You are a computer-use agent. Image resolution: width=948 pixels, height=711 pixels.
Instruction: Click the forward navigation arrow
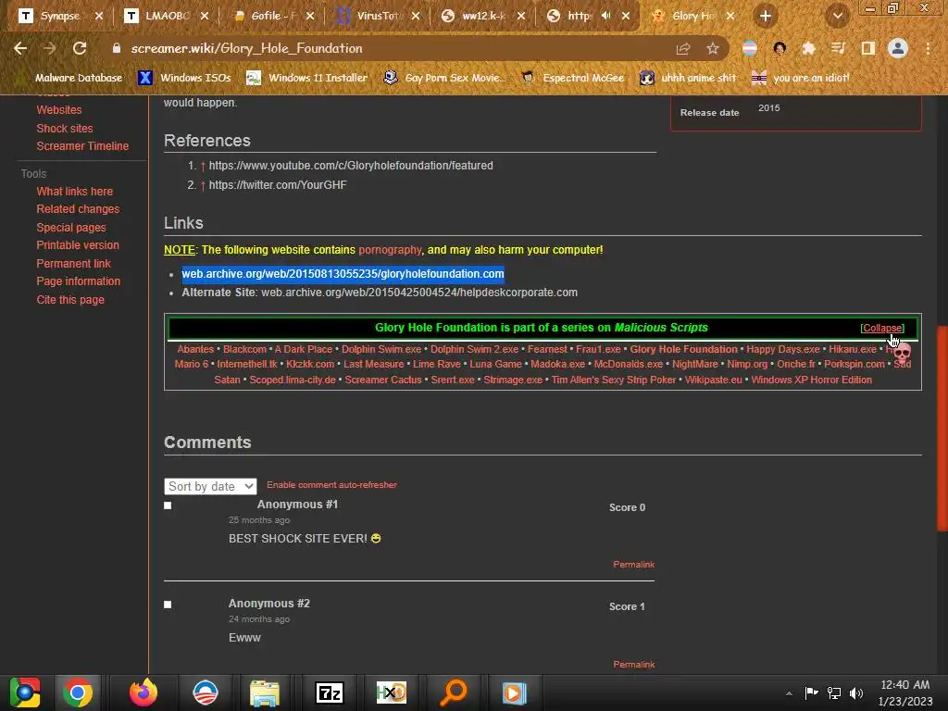[x=50, y=48]
